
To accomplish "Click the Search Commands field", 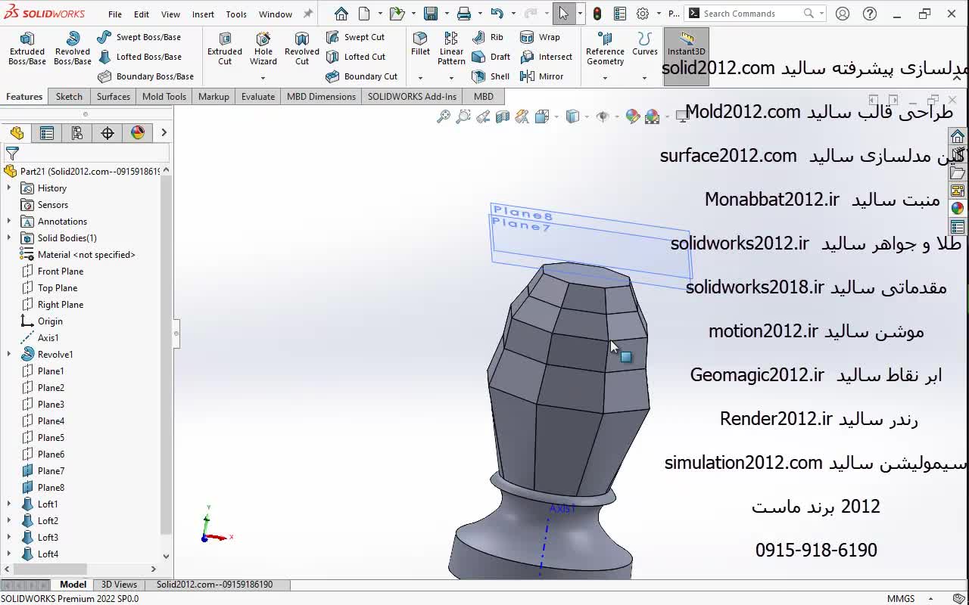I will tap(749, 14).
